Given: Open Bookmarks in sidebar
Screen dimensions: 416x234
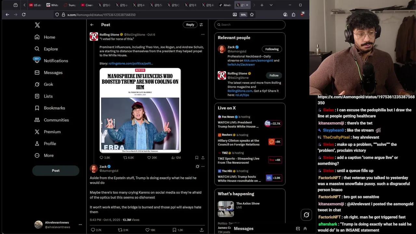Looking at the screenshot, I should tap(50, 108).
